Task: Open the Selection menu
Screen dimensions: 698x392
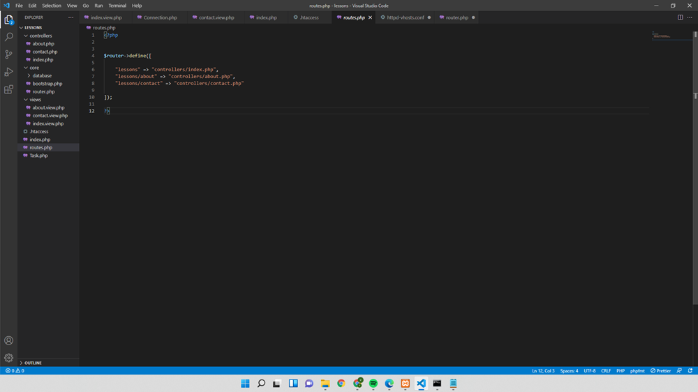Action: click(52, 6)
